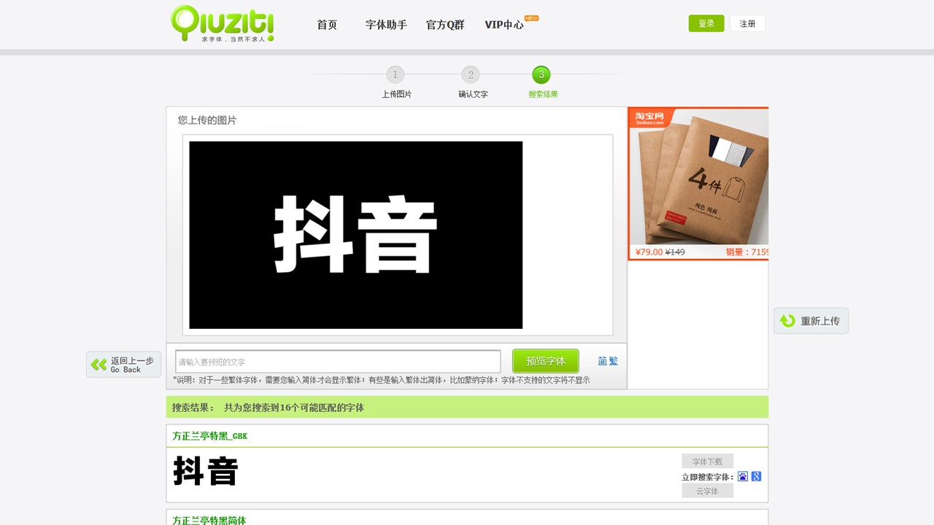
Task: Go to step 2 确认文字
Action: [x=472, y=82]
